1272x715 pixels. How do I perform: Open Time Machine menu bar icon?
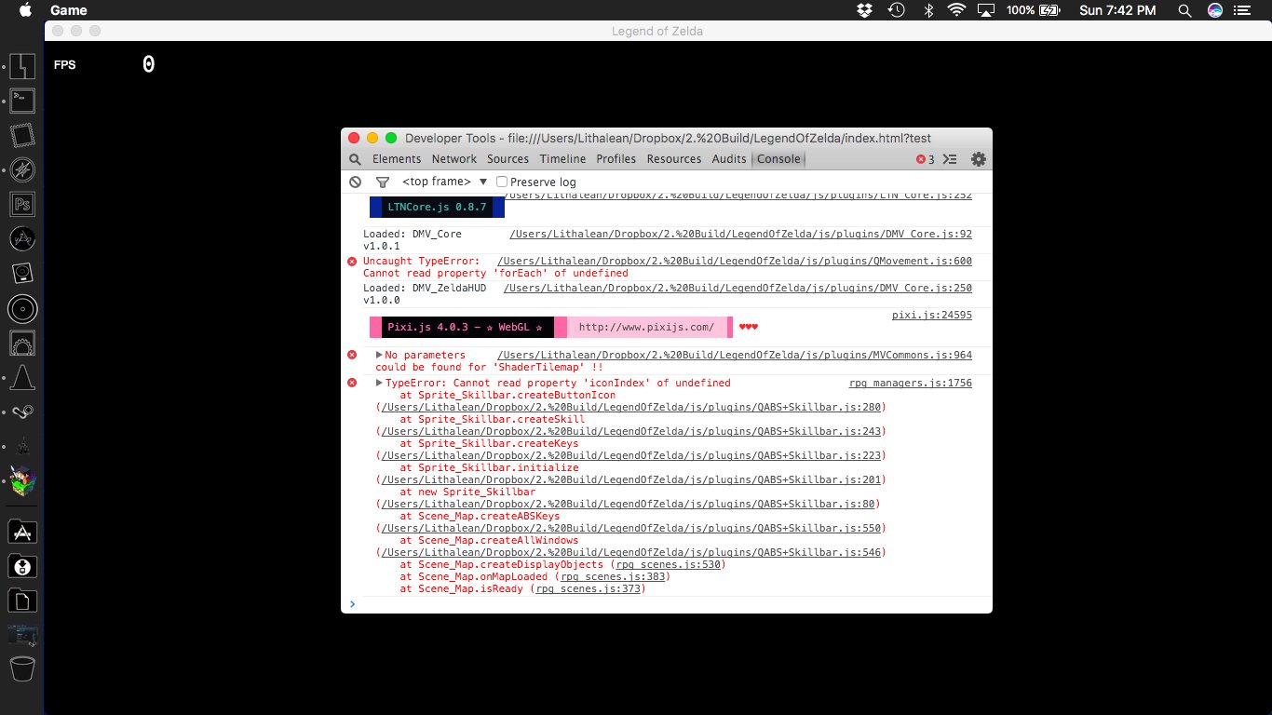tap(896, 10)
